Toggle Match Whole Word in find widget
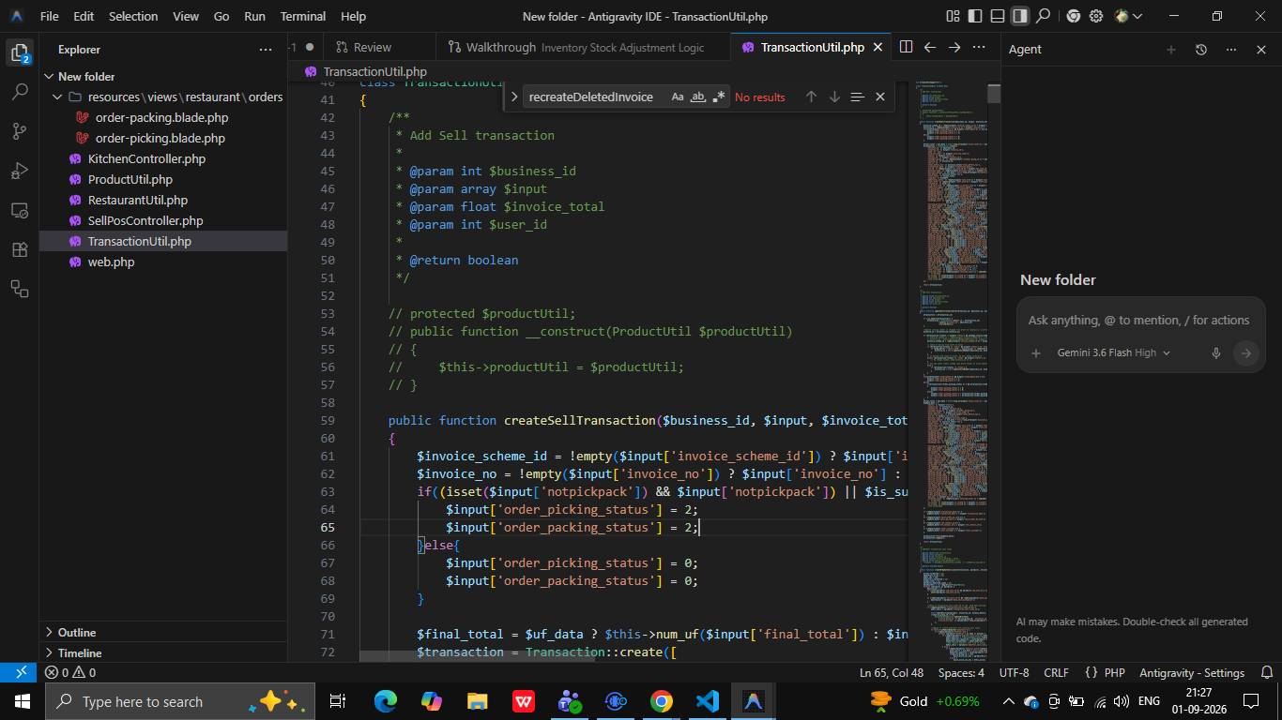This screenshot has width=1282, height=720. point(698,97)
